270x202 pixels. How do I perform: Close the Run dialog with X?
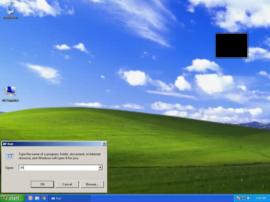(104, 144)
